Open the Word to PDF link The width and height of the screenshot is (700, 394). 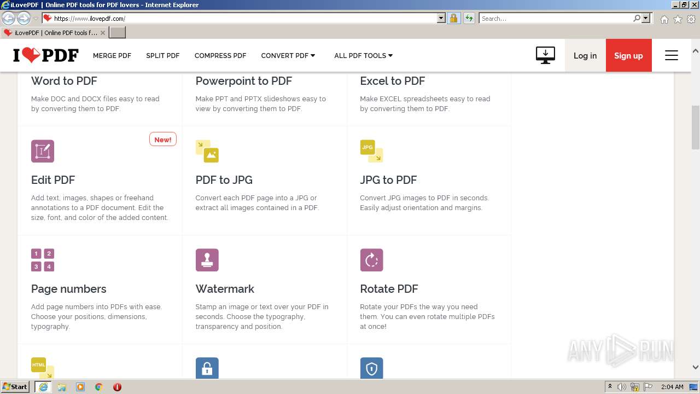click(64, 81)
